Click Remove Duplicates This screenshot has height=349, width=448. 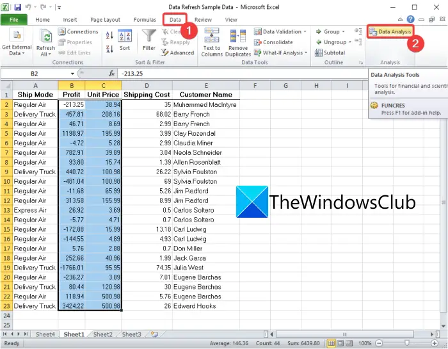click(x=237, y=43)
